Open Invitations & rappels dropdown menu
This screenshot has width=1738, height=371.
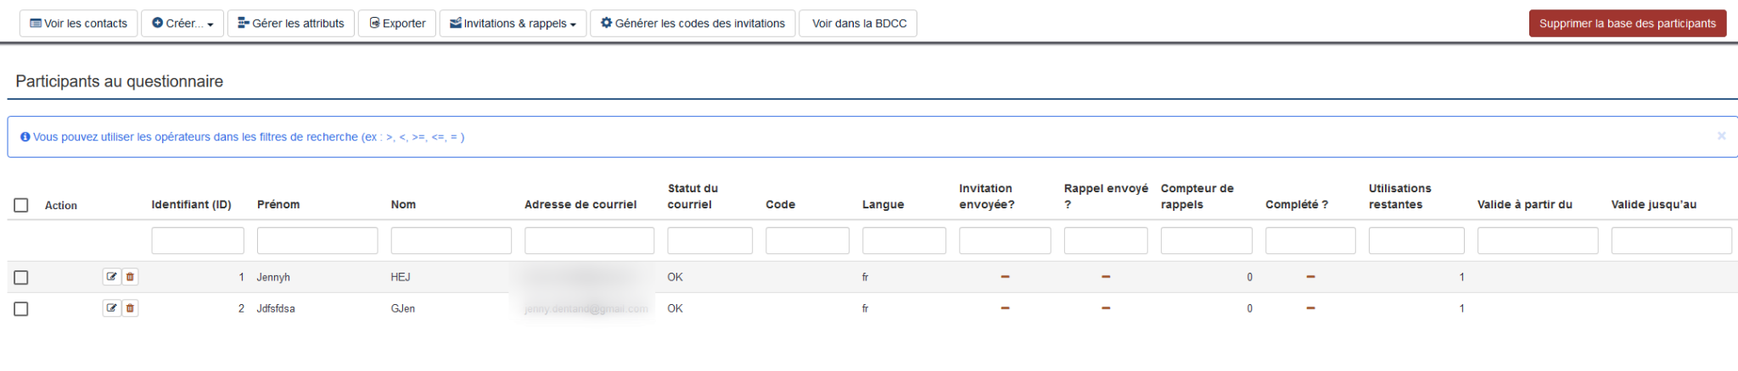tap(513, 24)
